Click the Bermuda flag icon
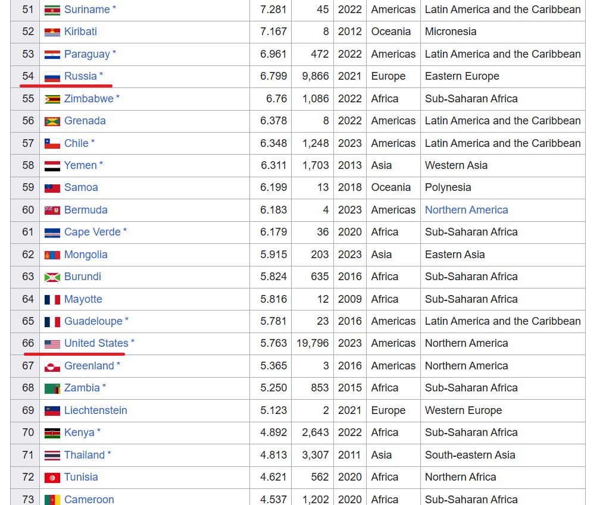The image size is (603, 505). point(52,210)
